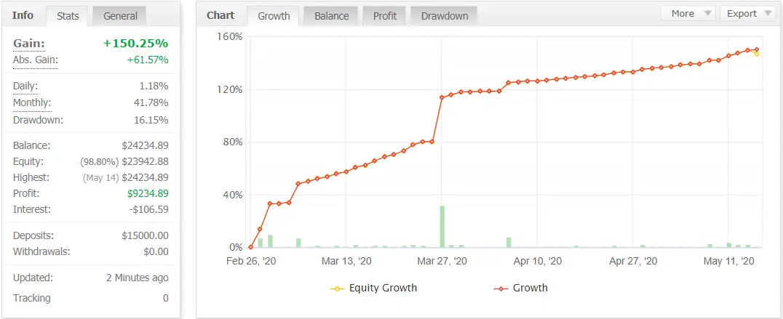The height and width of the screenshot is (319, 783).
Task: Show the Drawdown chart tab
Action: pyautogui.click(x=444, y=16)
